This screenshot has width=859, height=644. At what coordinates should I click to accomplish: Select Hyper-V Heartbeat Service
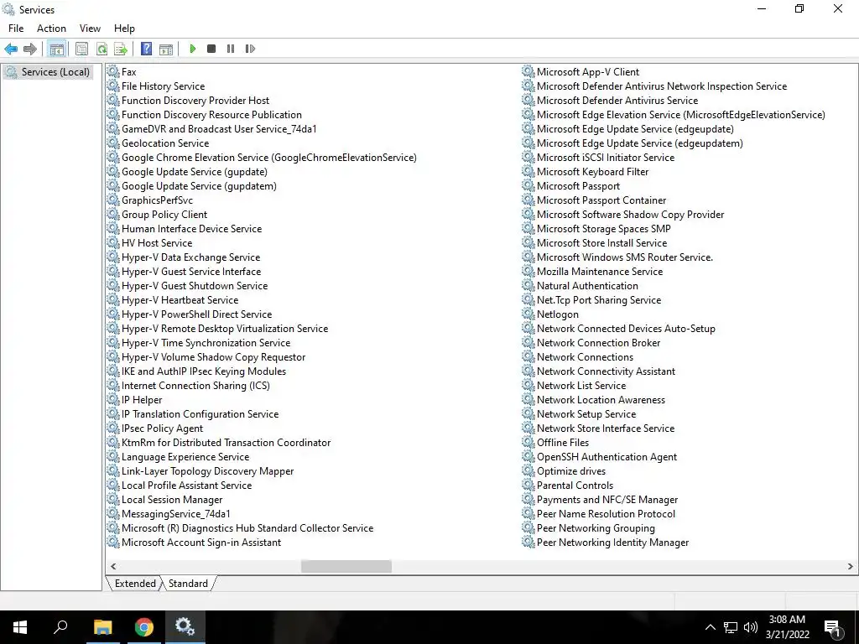point(180,299)
